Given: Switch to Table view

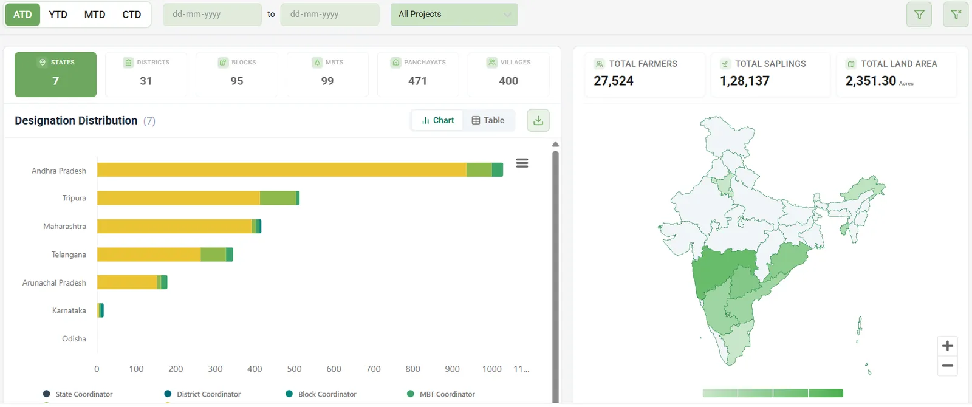Looking at the screenshot, I should pos(488,120).
